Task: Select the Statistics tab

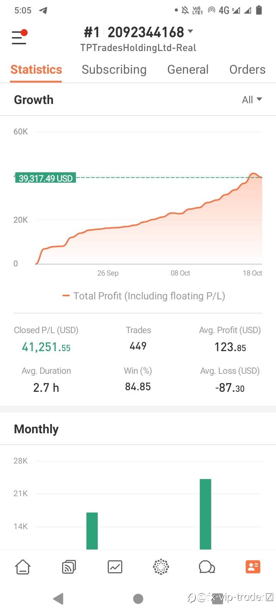Action: (x=36, y=69)
